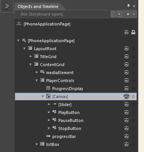Select the mediaElement tree item
Screen dimensions: 144x152
(x=60, y=73)
